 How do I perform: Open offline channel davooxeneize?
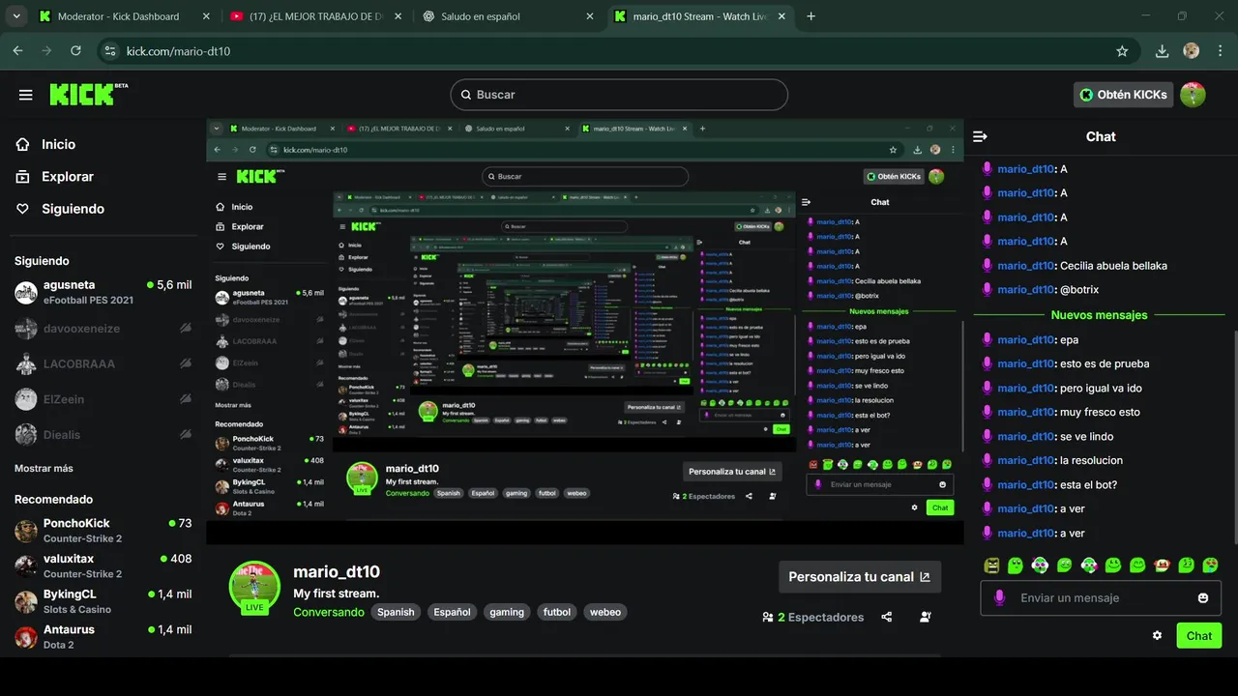point(103,329)
